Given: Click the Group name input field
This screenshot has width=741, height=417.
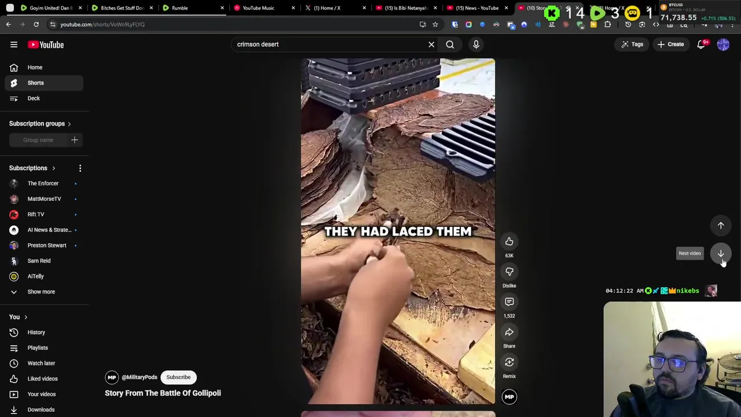Looking at the screenshot, I should coord(38,140).
